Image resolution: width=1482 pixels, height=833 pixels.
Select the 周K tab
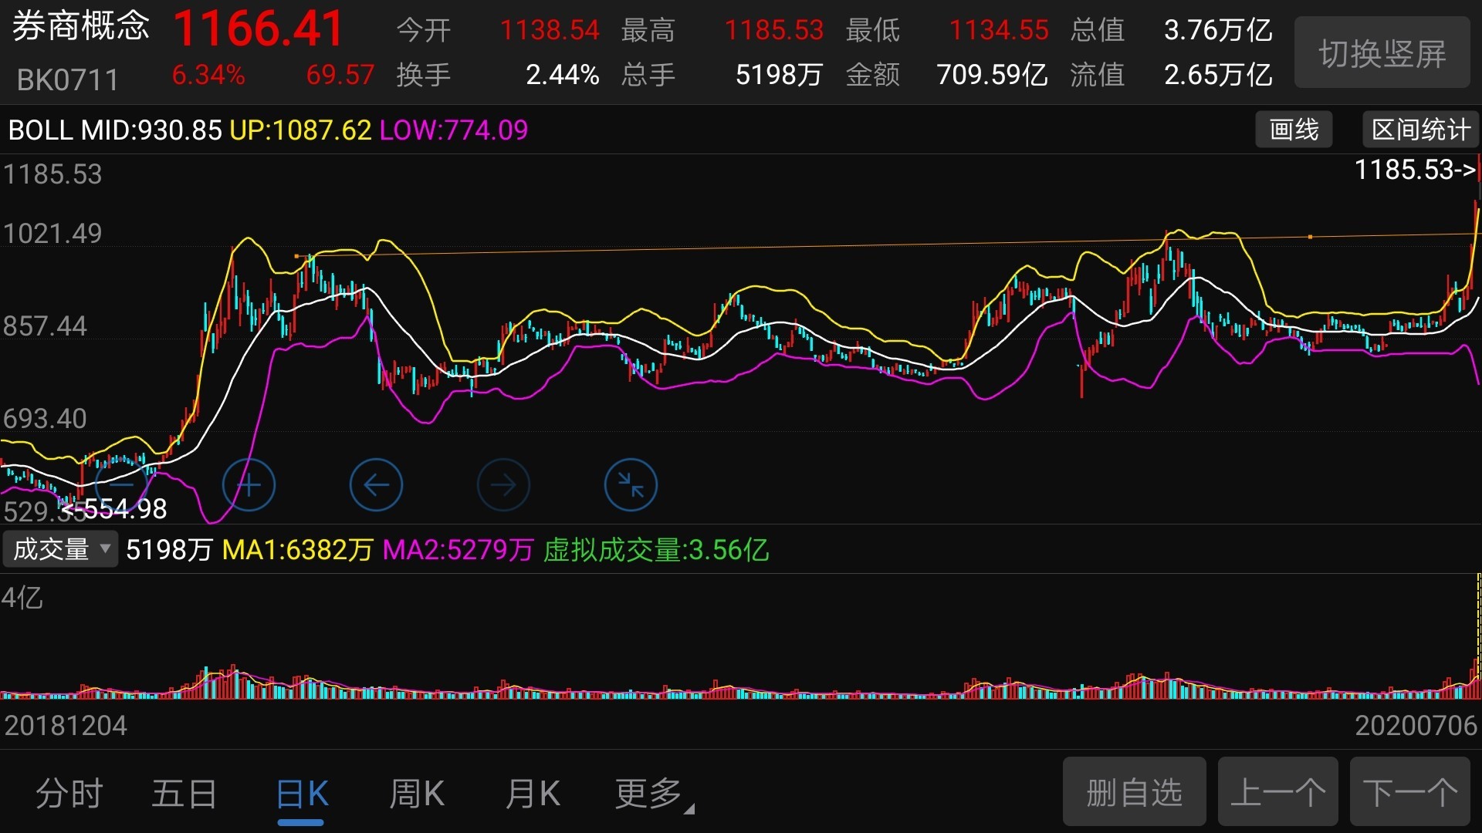coord(417,794)
